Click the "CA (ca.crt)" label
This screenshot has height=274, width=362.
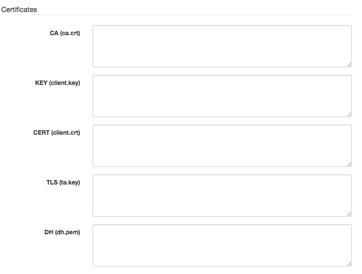tap(65, 33)
